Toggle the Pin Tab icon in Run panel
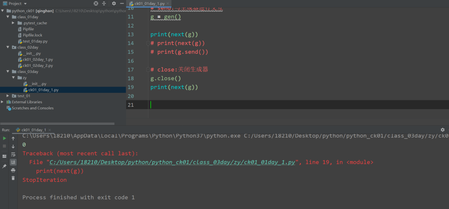The width and height of the screenshot is (449, 209). pyautogui.click(x=4, y=166)
